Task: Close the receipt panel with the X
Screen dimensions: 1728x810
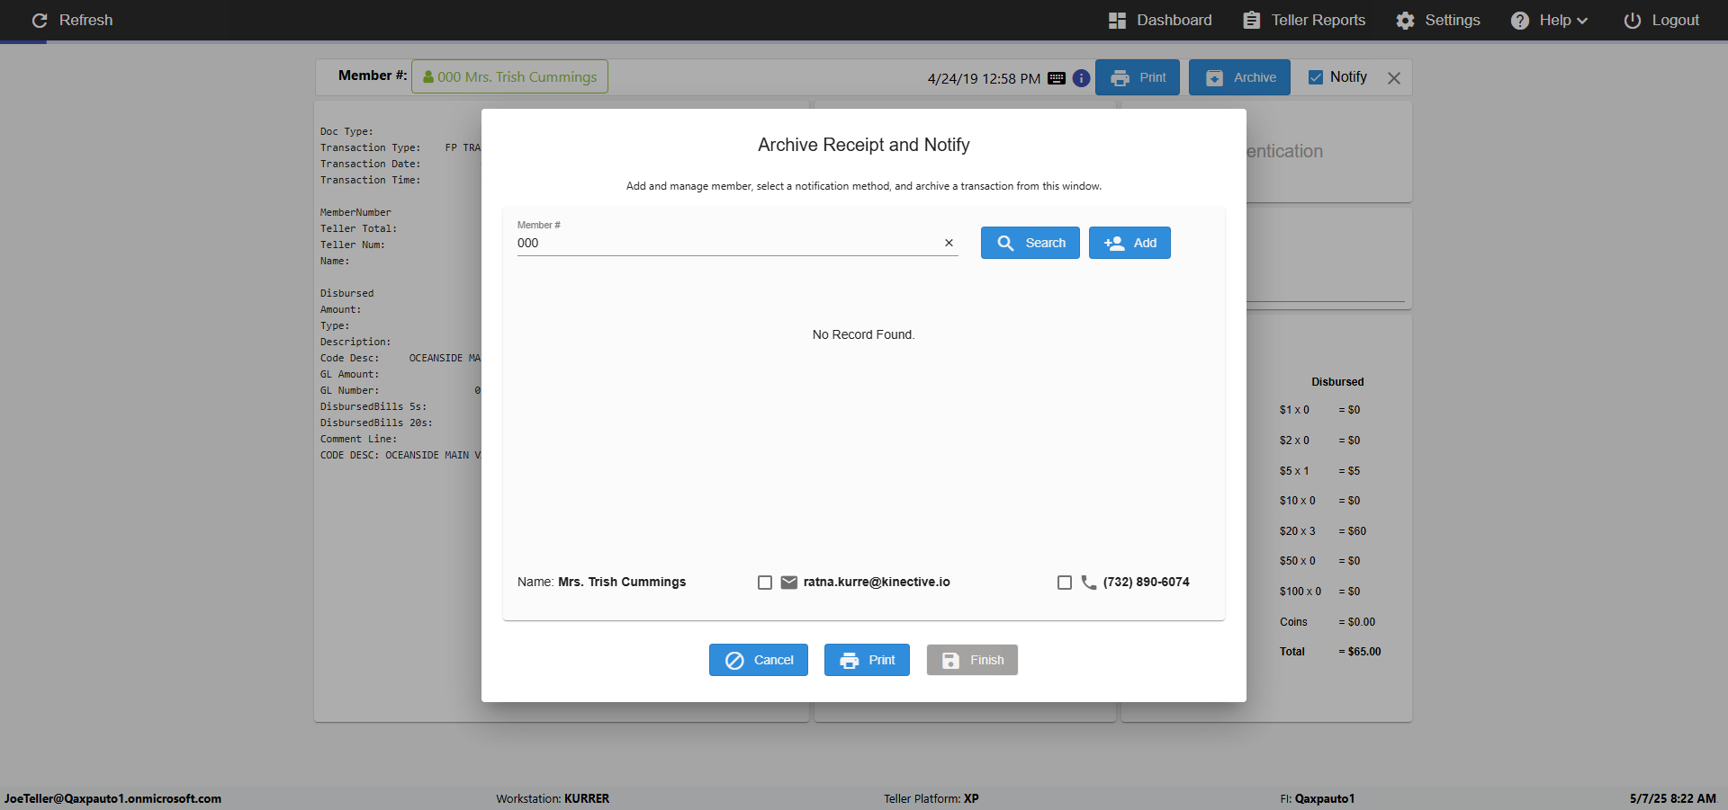Action: click(x=1394, y=78)
